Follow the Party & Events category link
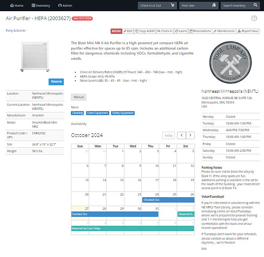 [16, 30]
